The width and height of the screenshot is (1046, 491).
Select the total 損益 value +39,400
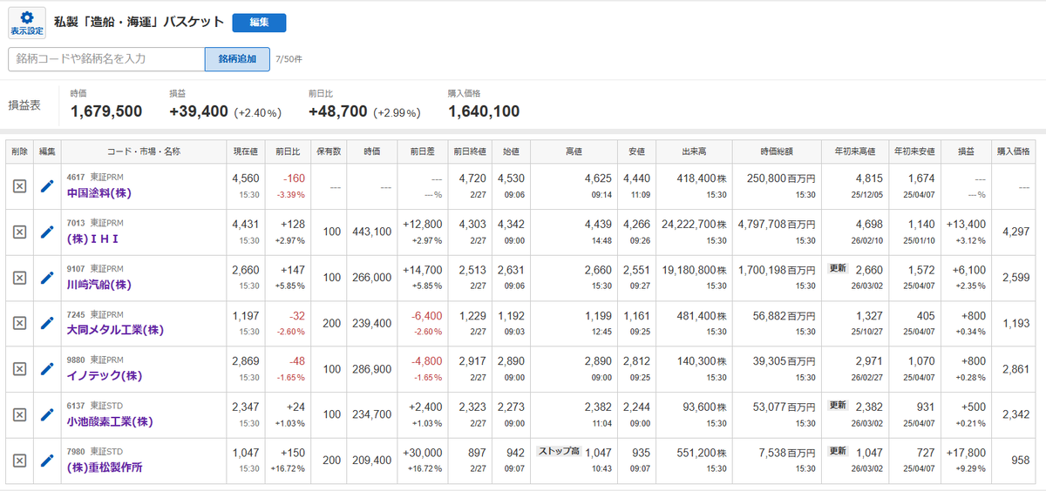199,111
